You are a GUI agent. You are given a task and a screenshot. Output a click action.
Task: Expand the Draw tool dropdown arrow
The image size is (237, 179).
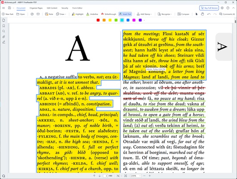pyautogui.click(x=66, y=14)
